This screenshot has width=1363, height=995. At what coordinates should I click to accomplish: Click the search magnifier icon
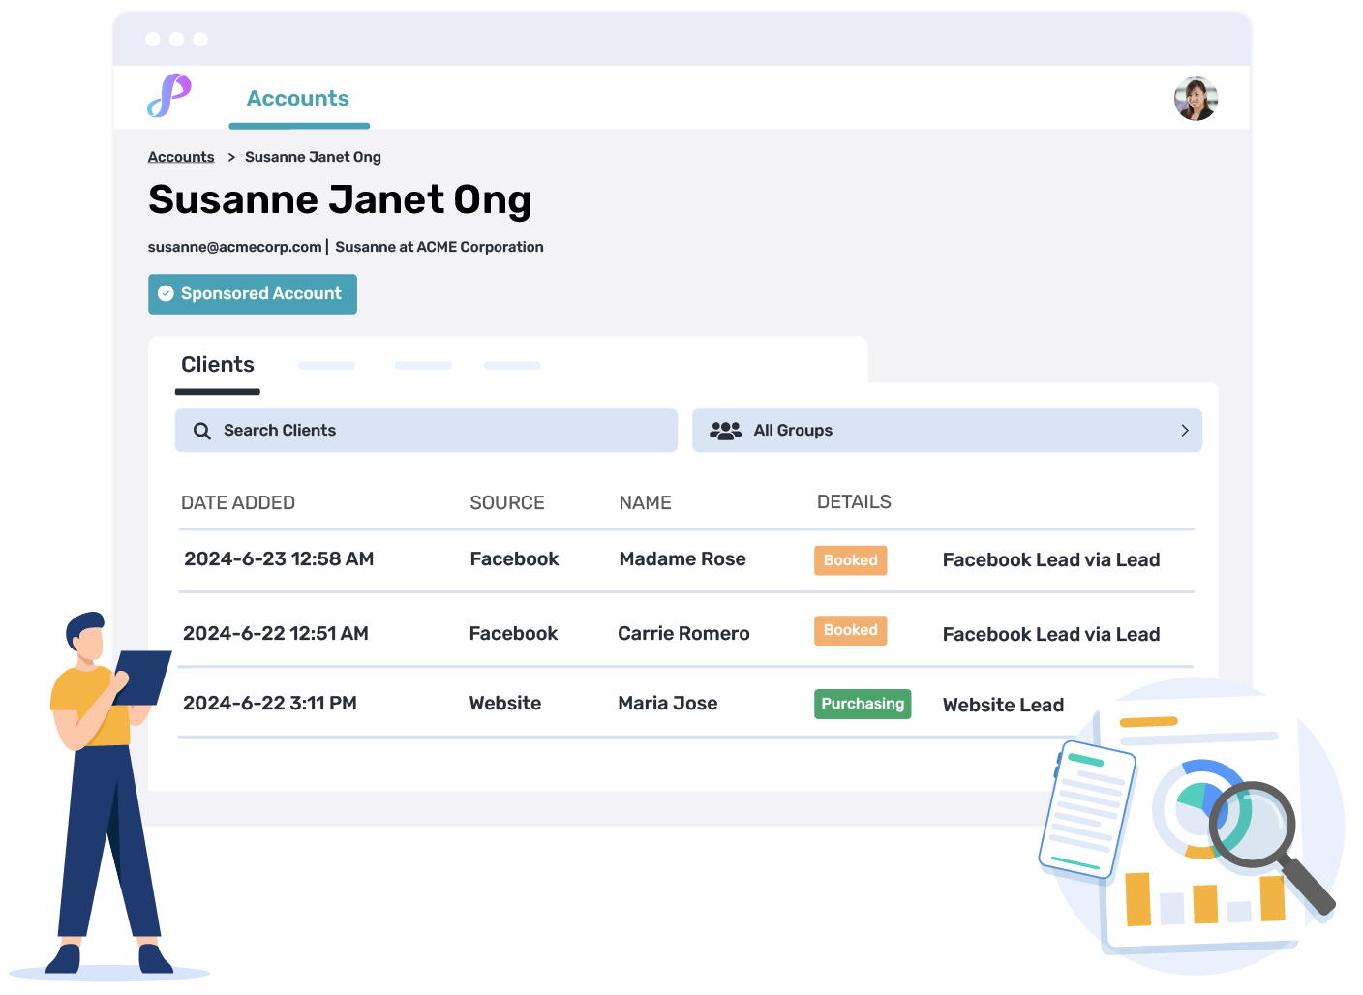point(202,431)
